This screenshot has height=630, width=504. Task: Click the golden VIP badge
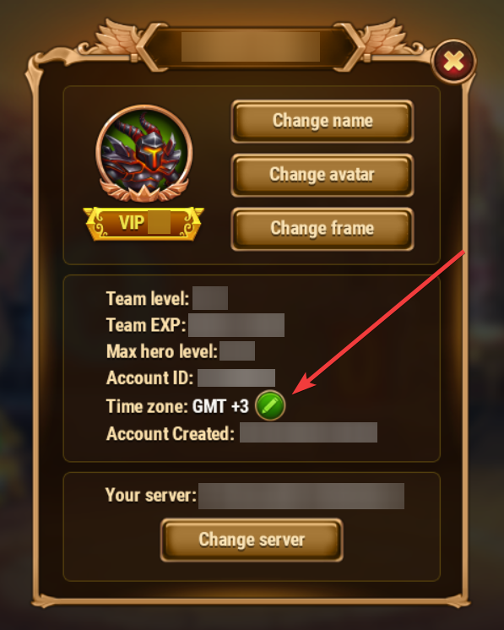144,224
